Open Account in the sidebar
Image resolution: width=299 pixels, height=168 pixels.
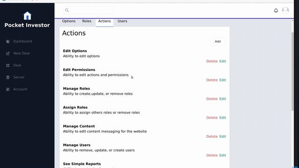click(x=20, y=89)
